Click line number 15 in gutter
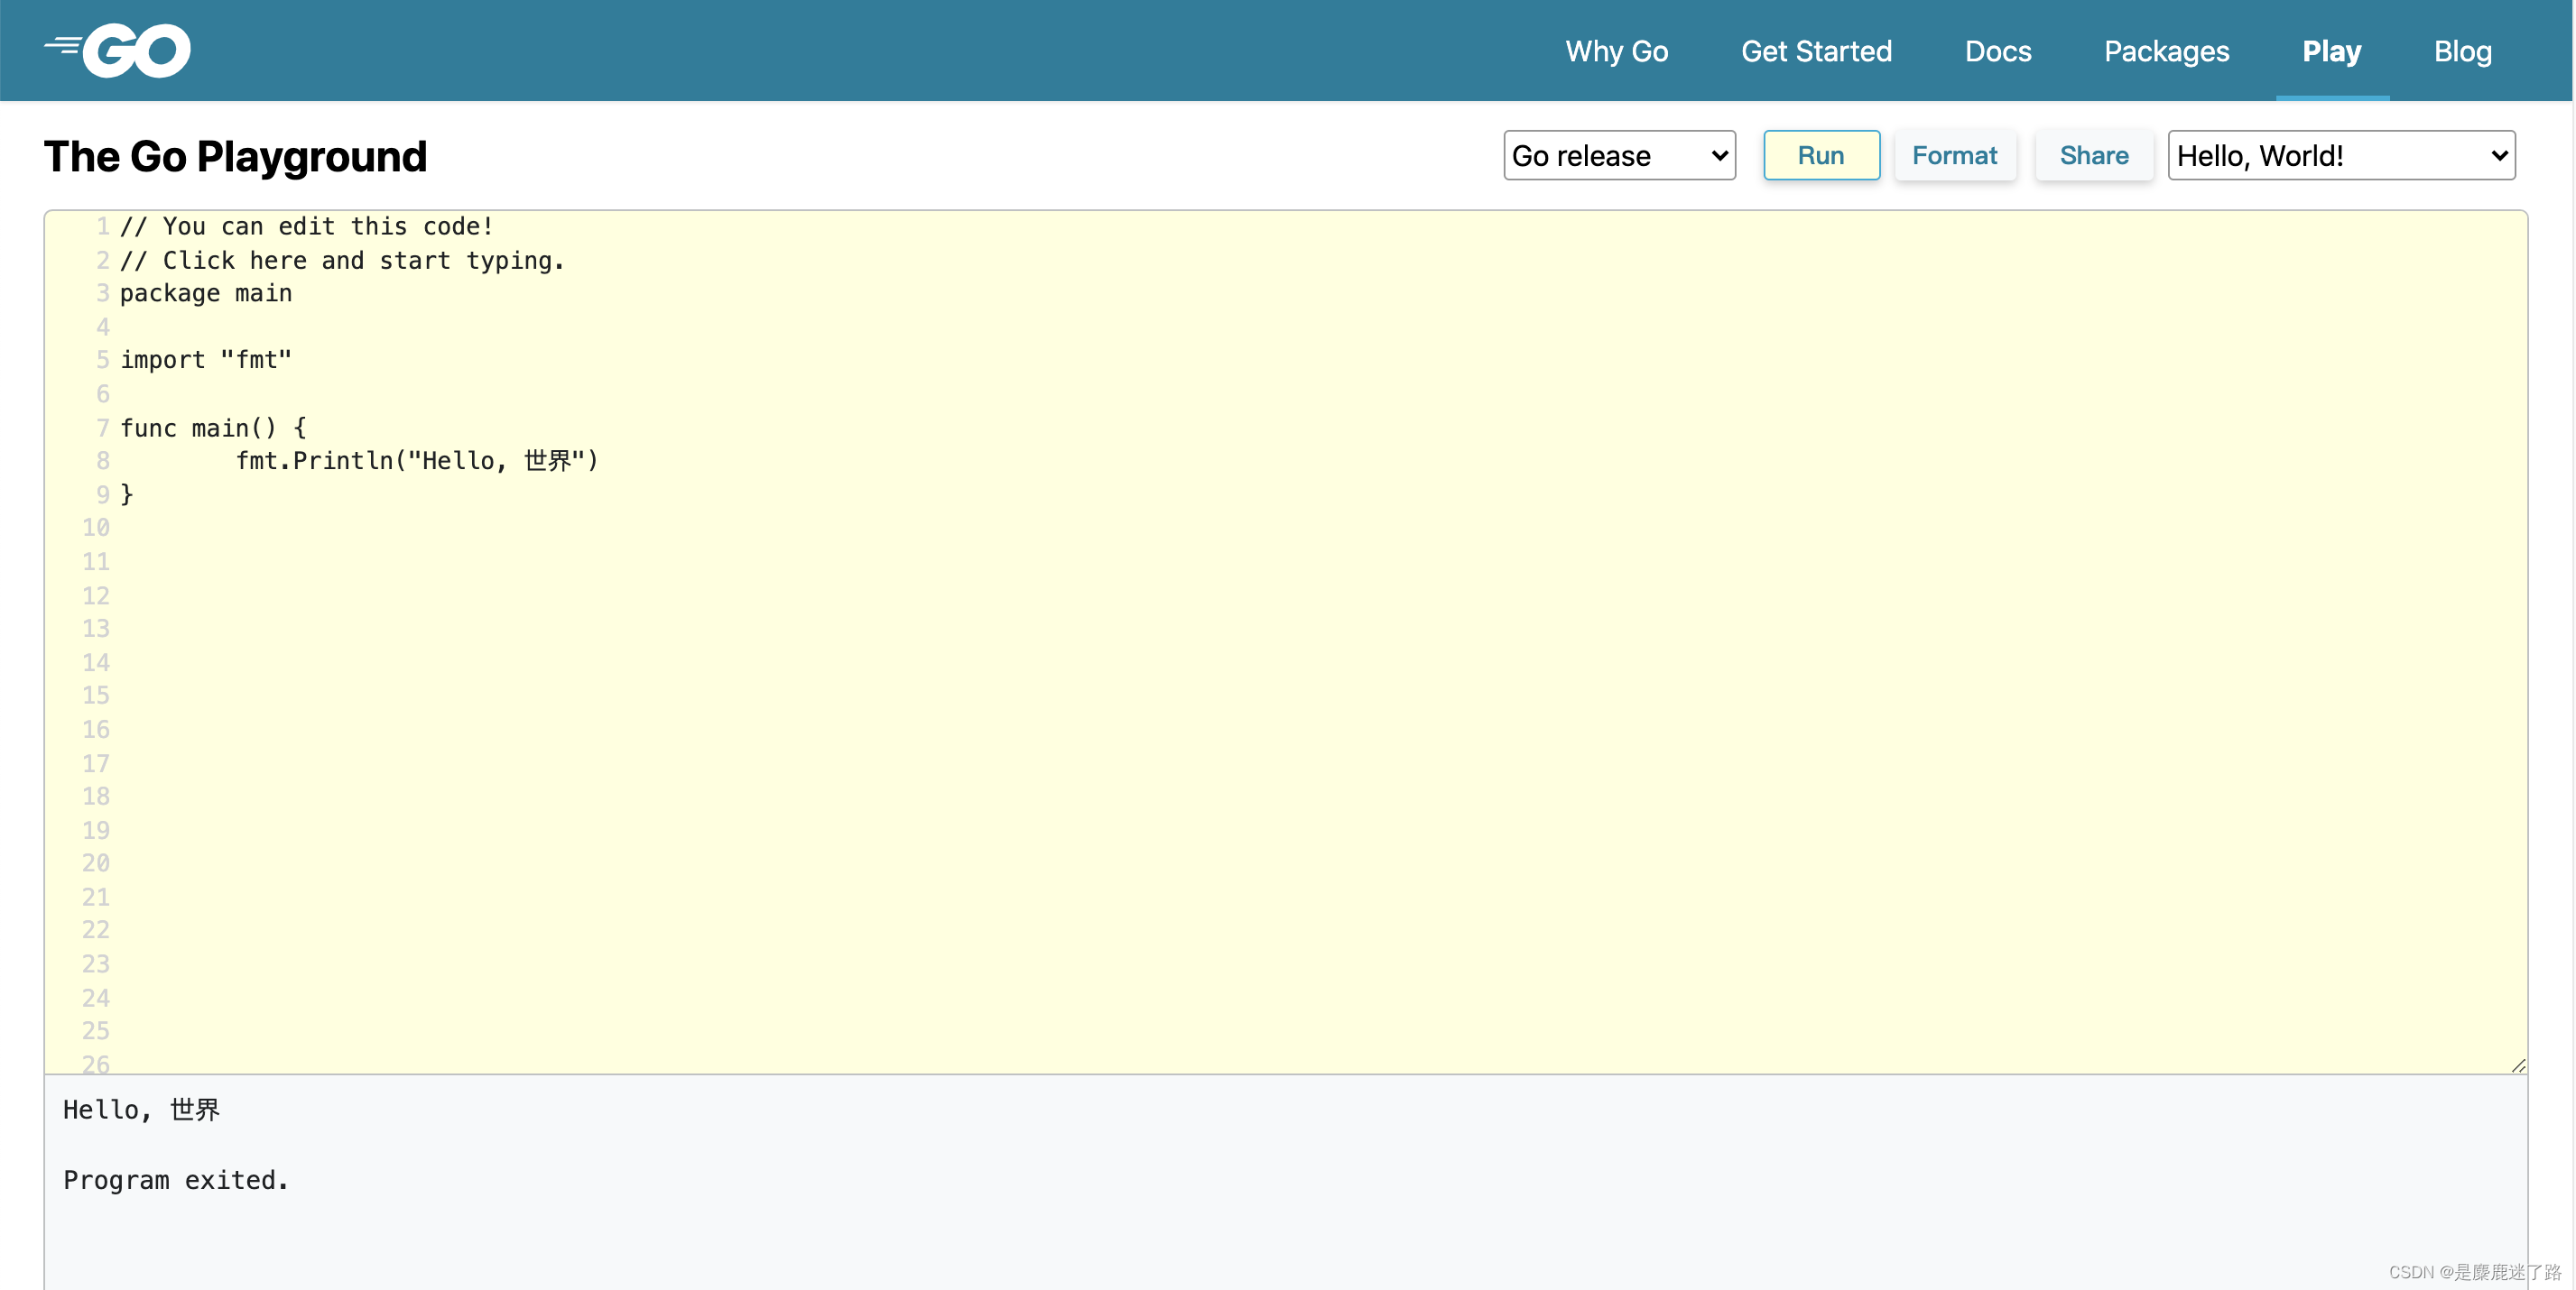The width and height of the screenshot is (2576, 1290). [96, 696]
